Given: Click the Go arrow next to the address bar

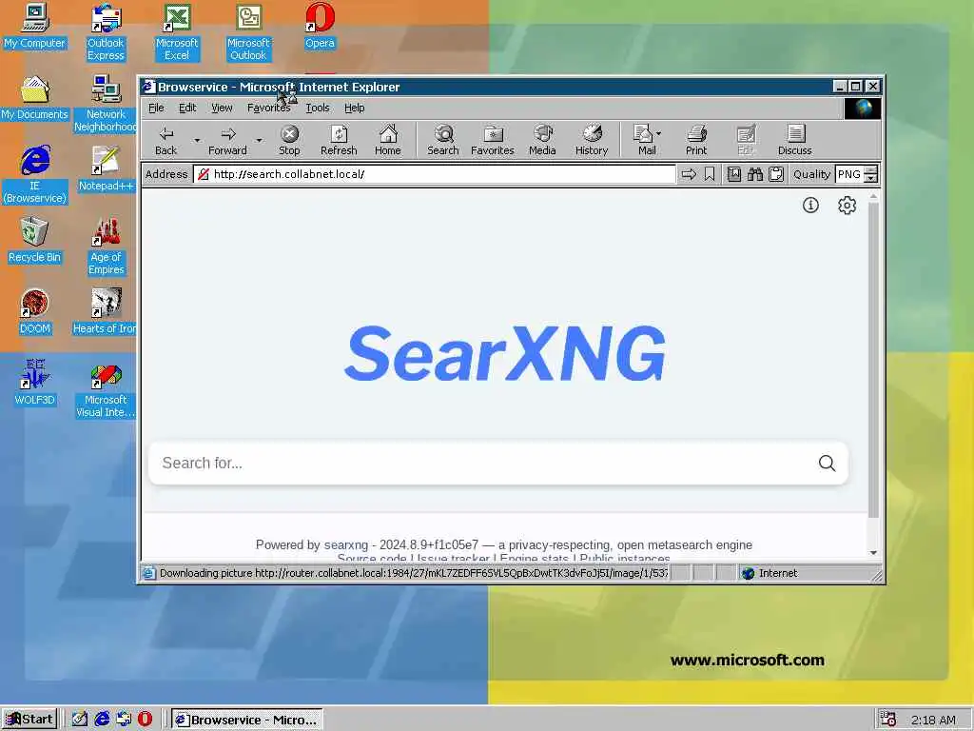Looking at the screenshot, I should [689, 175].
